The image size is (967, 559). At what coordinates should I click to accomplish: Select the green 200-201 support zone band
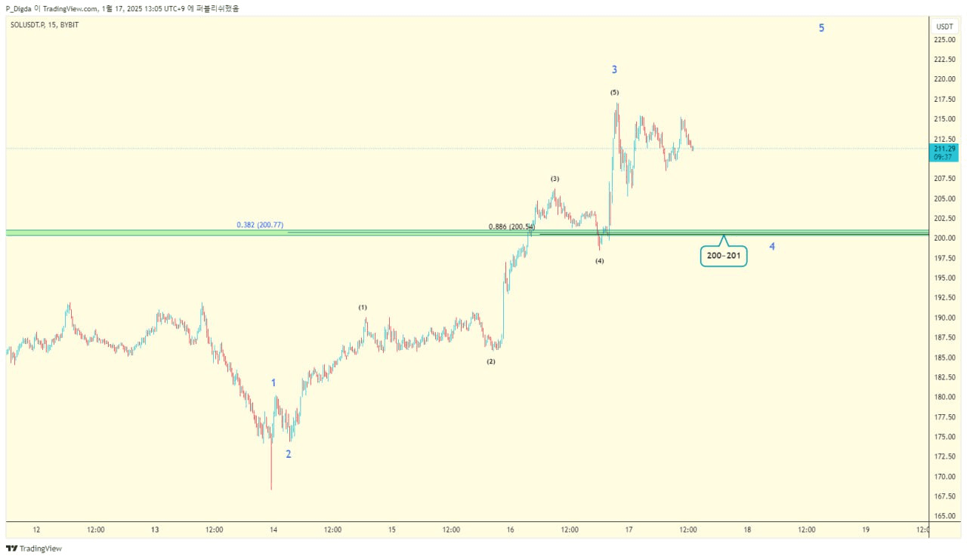point(467,233)
